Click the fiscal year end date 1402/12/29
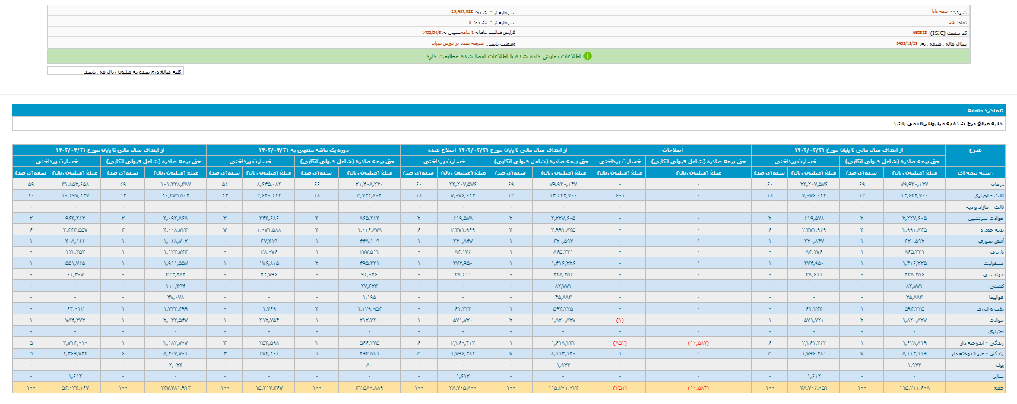The height and width of the screenshot is (404, 1017). [909, 44]
